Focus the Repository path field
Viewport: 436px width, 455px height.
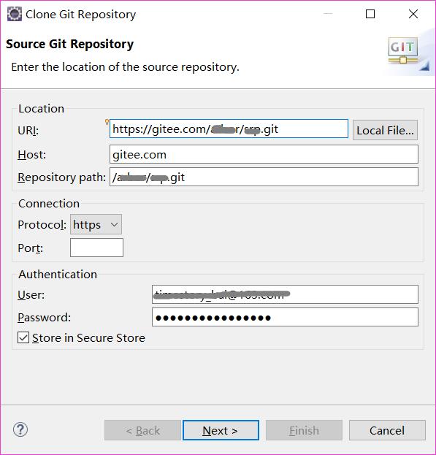coord(264,177)
